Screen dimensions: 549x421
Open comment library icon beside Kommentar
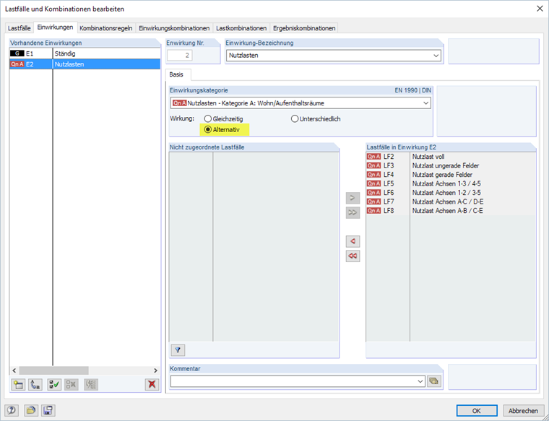[x=434, y=381]
